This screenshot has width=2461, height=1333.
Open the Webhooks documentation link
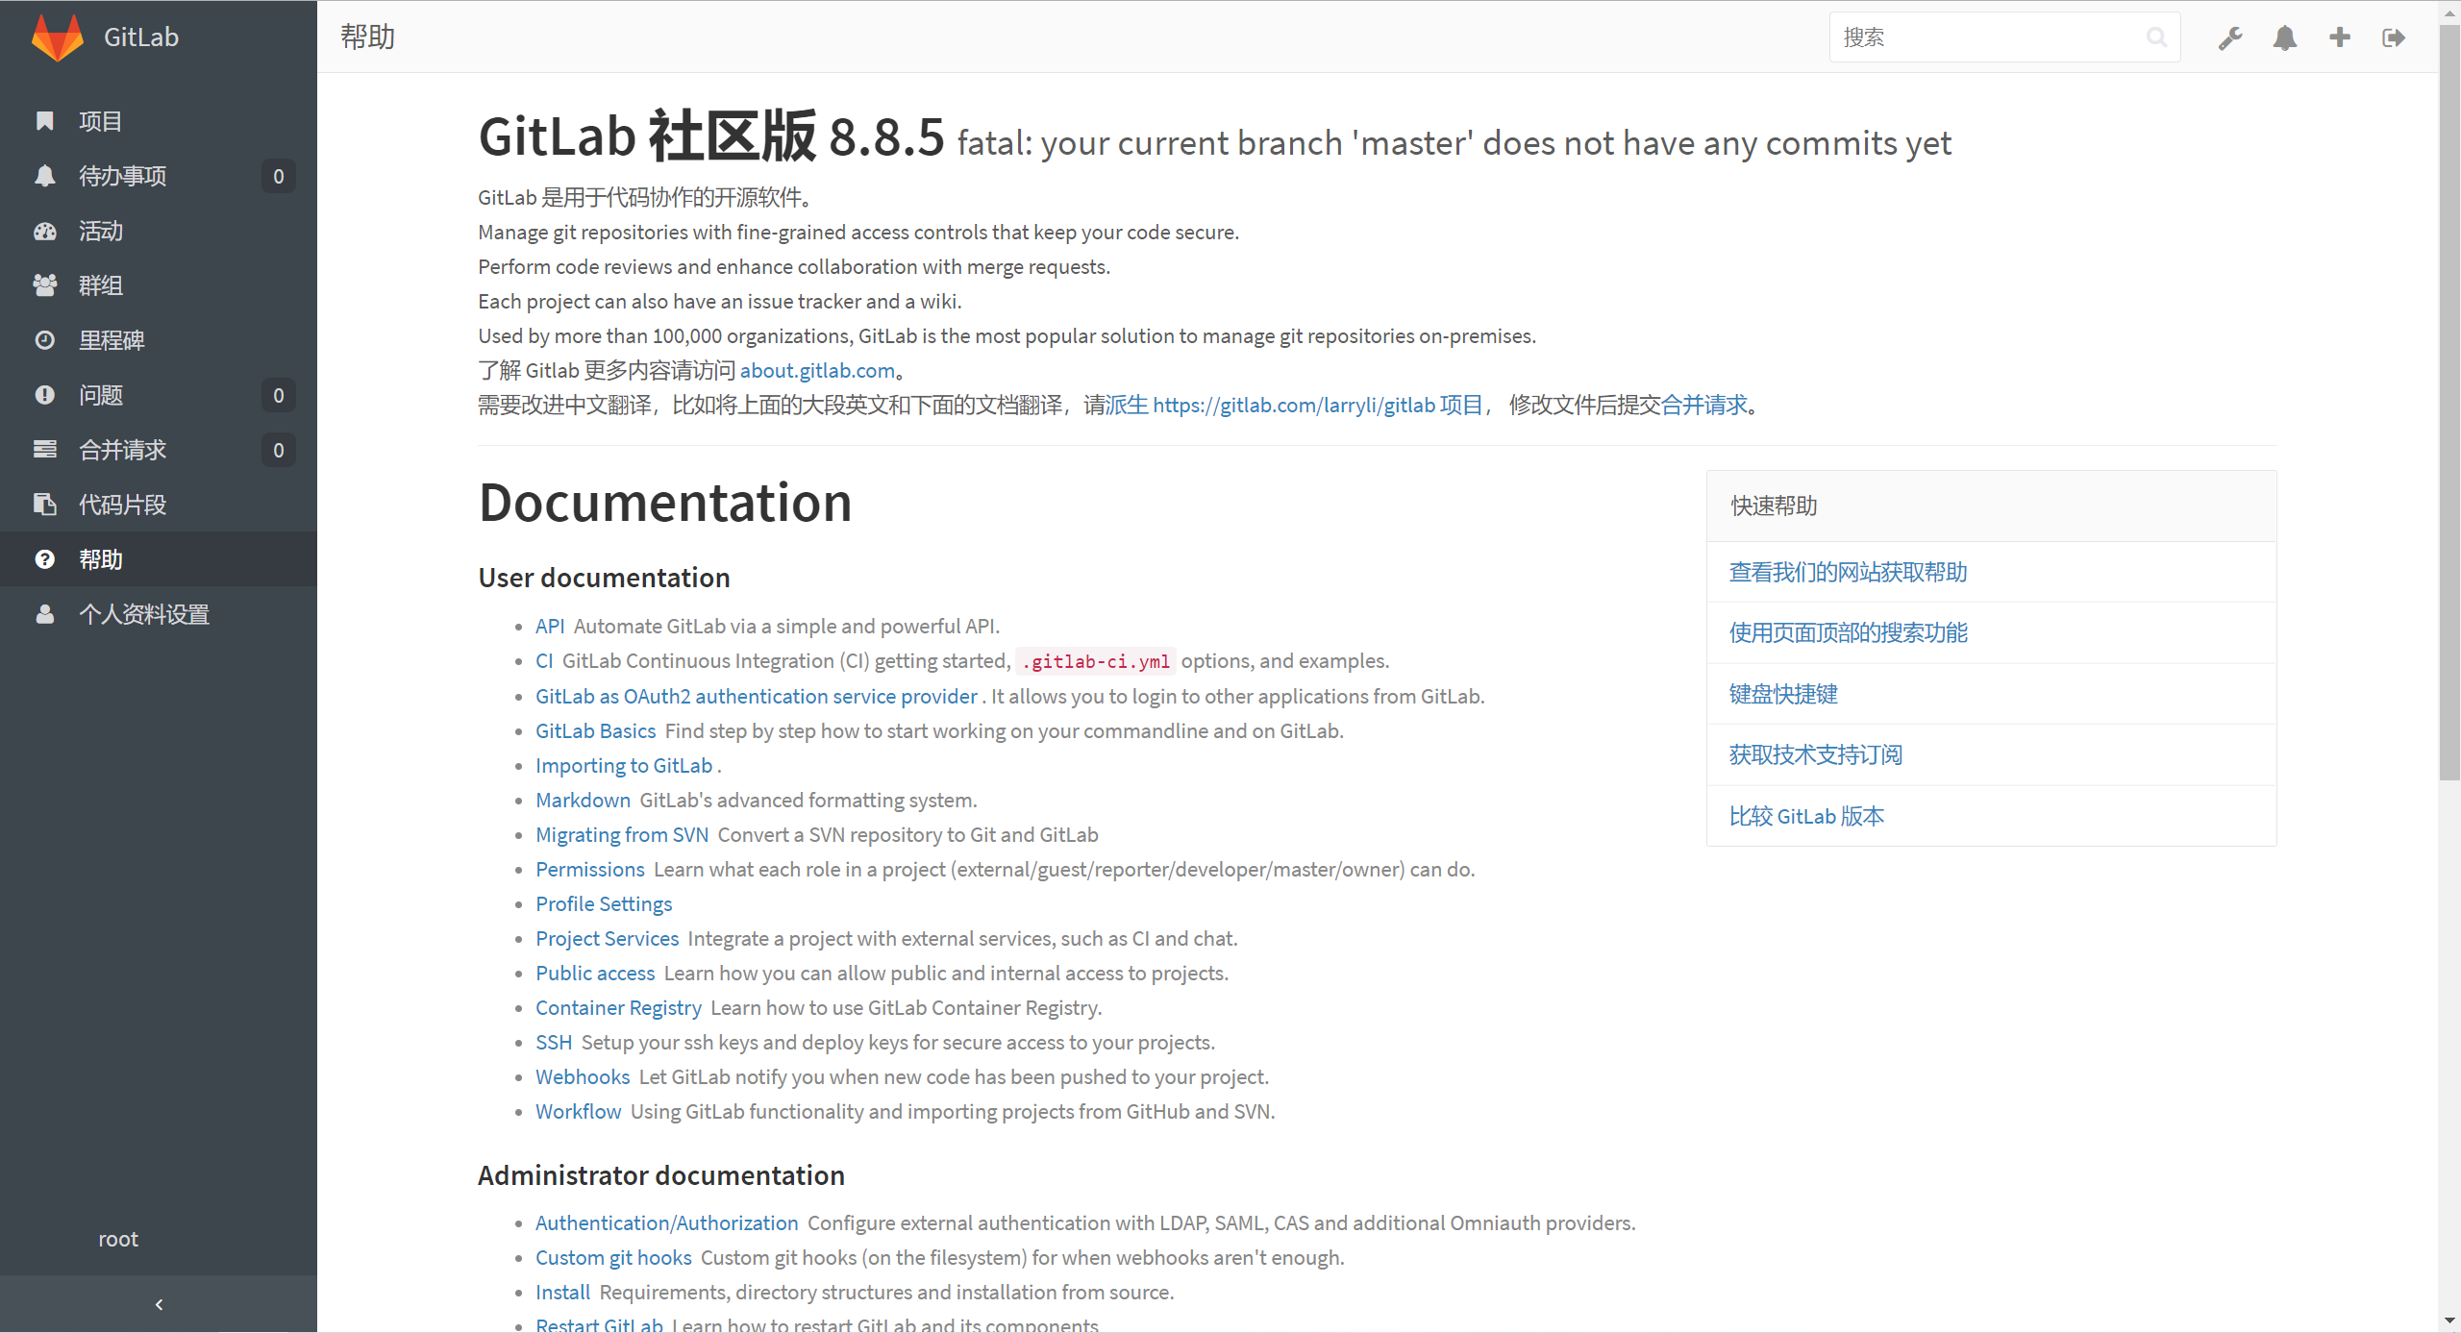(583, 1077)
